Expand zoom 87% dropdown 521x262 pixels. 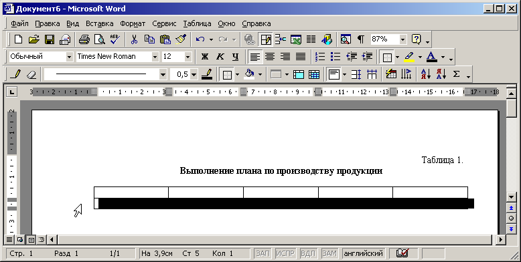402,40
